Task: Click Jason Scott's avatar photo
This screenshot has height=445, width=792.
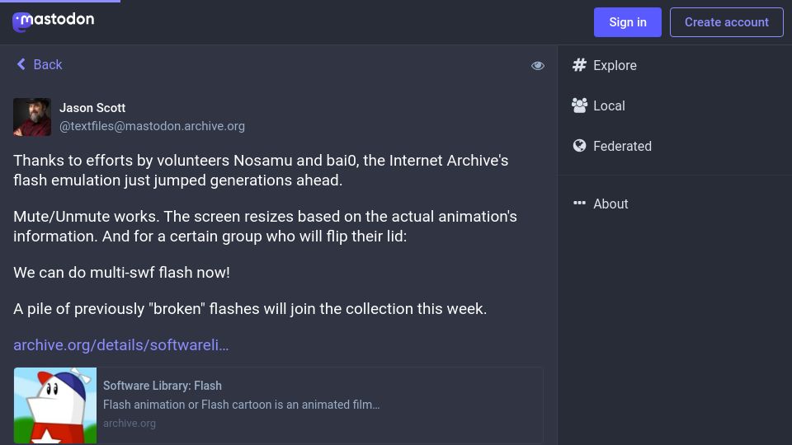Action: pyautogui.click(x=32, y=117)
